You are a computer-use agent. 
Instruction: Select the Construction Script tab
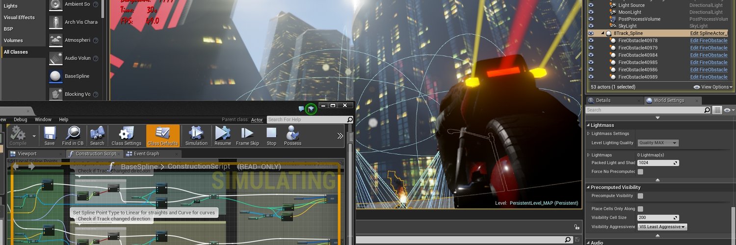95,154
